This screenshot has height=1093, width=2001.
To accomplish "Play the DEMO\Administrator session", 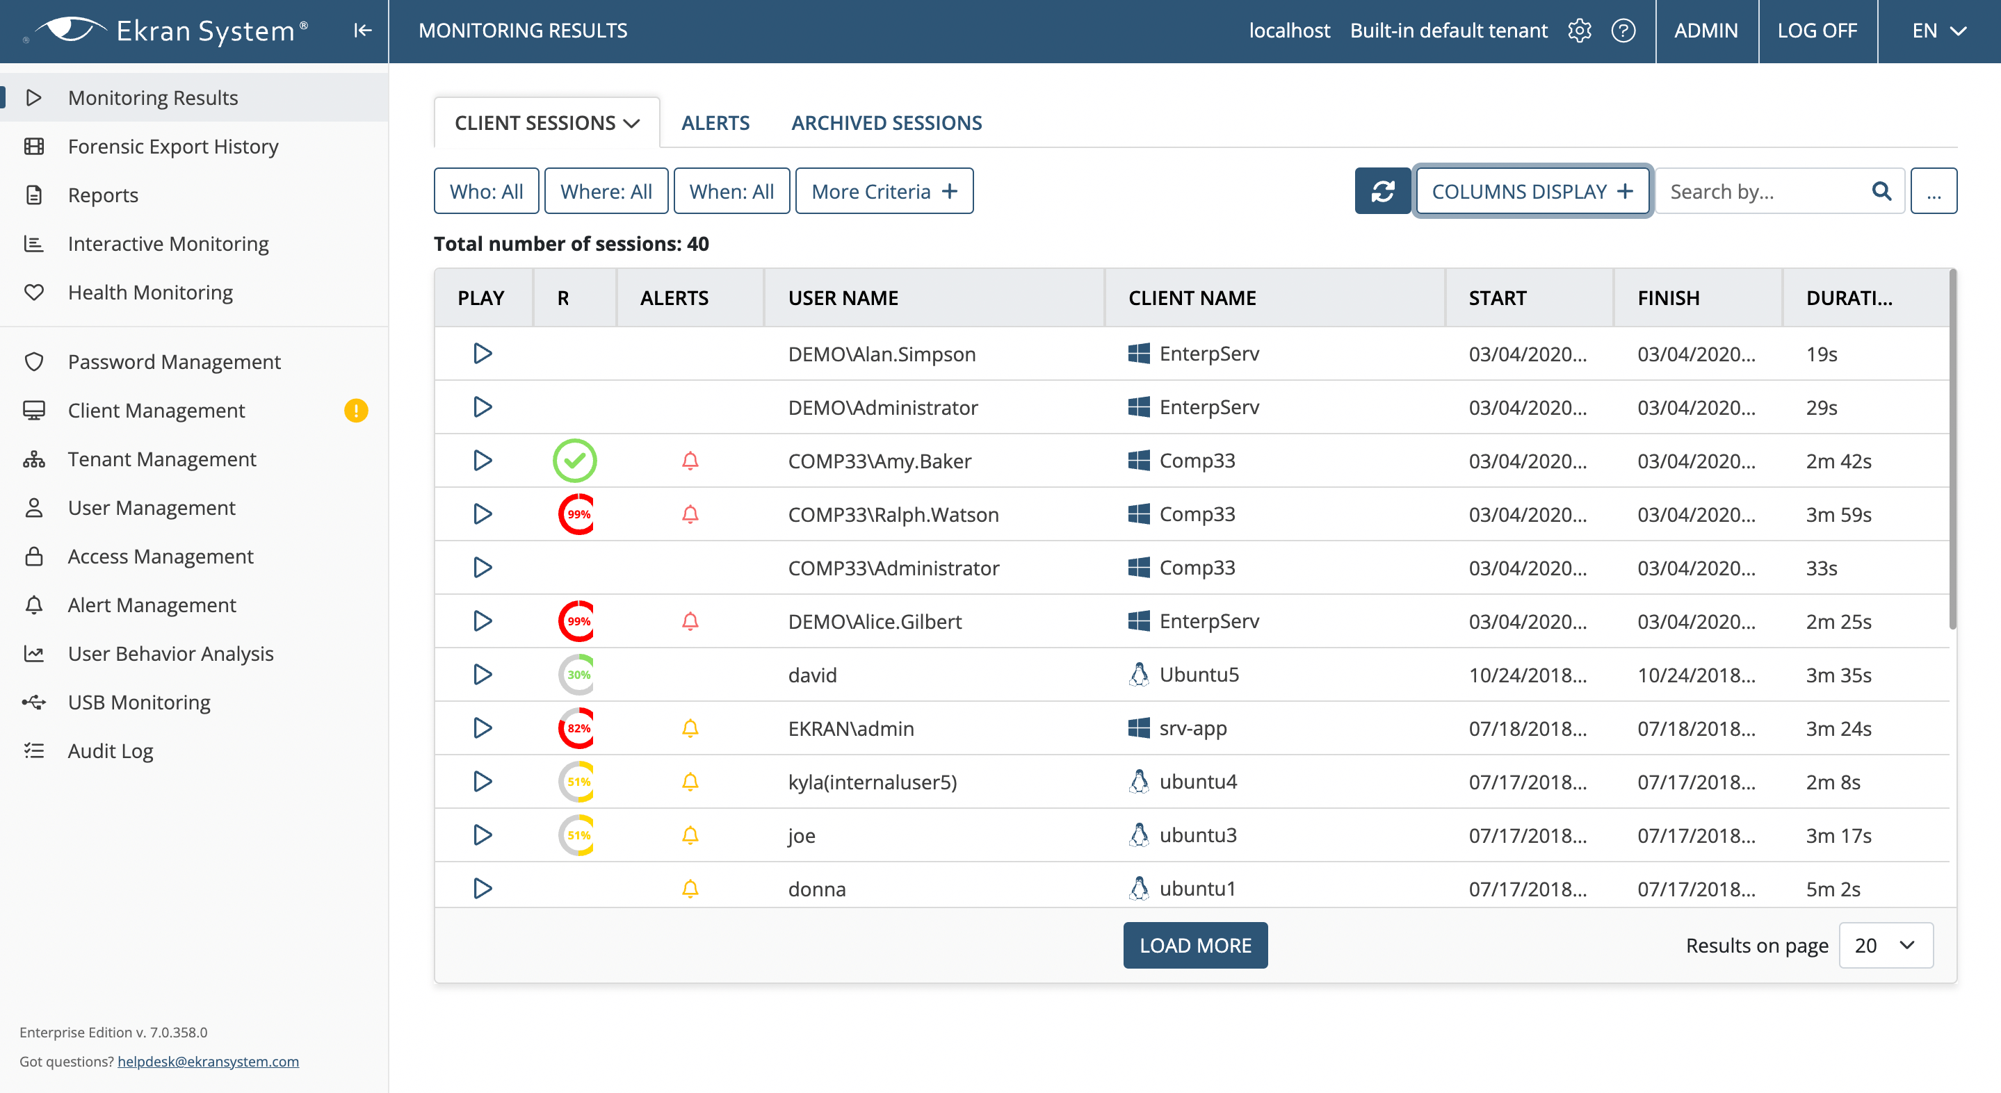I will coord(483,408).
